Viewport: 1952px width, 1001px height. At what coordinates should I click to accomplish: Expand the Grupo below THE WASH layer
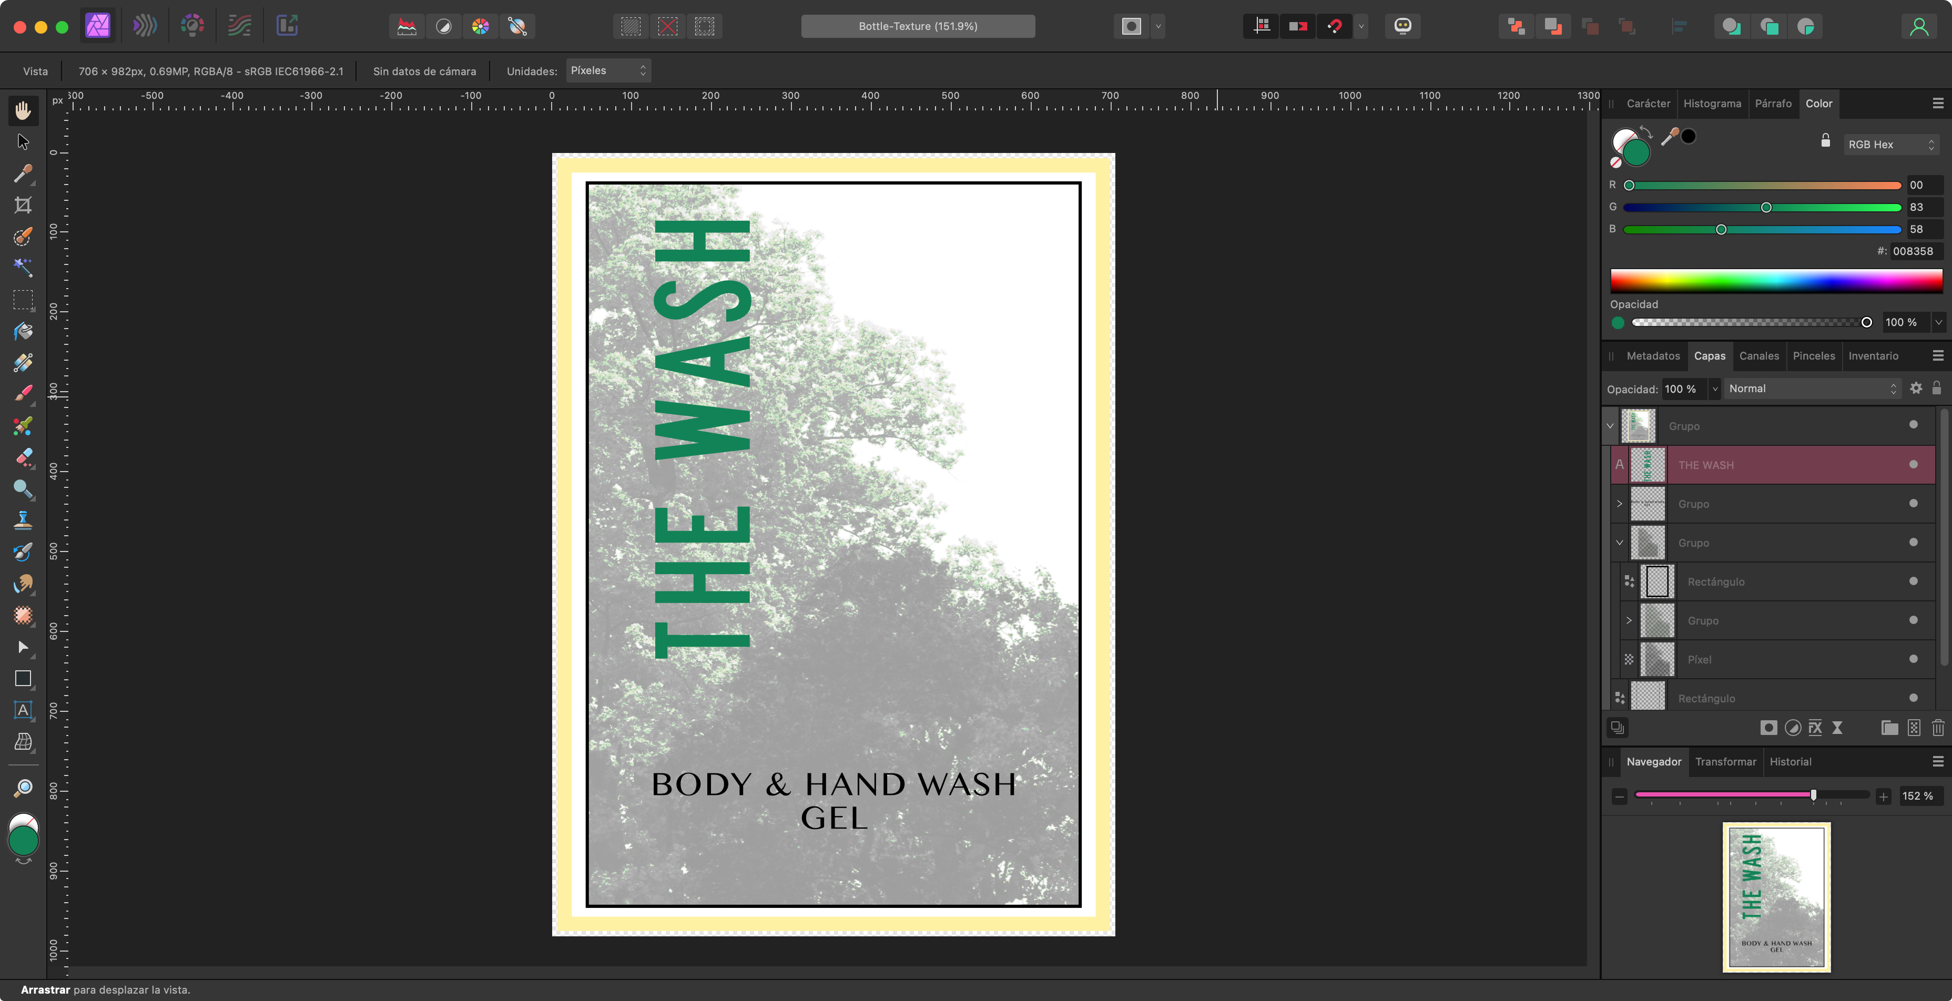pos(1619,504)
